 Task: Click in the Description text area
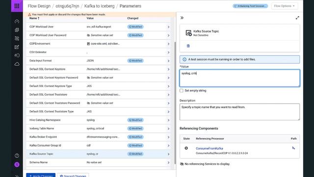click(240, 112)
